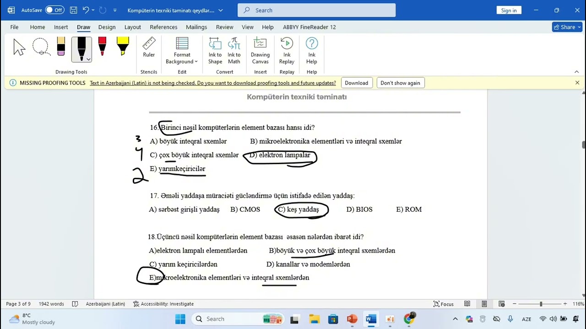586x329 pixels.
Task: Click Don't show again
Action: (400, 83)
